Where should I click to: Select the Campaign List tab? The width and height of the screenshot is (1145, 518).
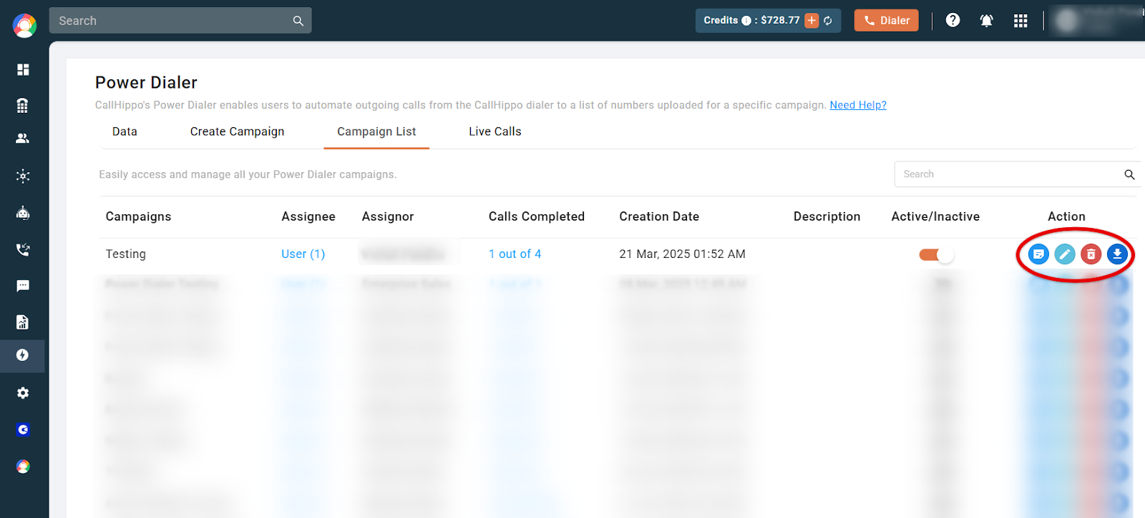point(376,131)
